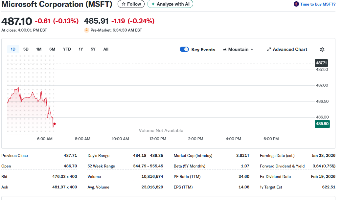The height and width of the screenshot is (200, 343).
Task: Expand the Mountain dropdown chevron
Action: click(252, 49)
